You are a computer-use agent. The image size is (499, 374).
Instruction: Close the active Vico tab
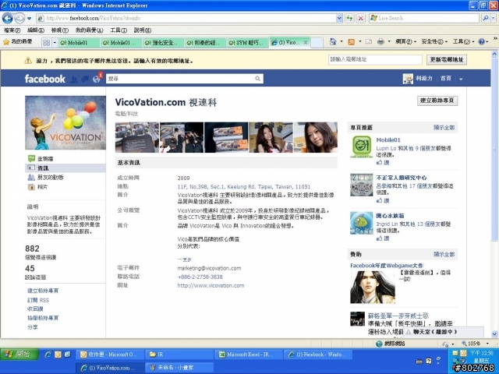pyautogui.click(x=306, y=42)
